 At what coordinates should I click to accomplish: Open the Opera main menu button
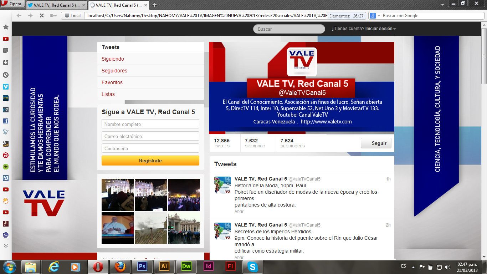12,4
